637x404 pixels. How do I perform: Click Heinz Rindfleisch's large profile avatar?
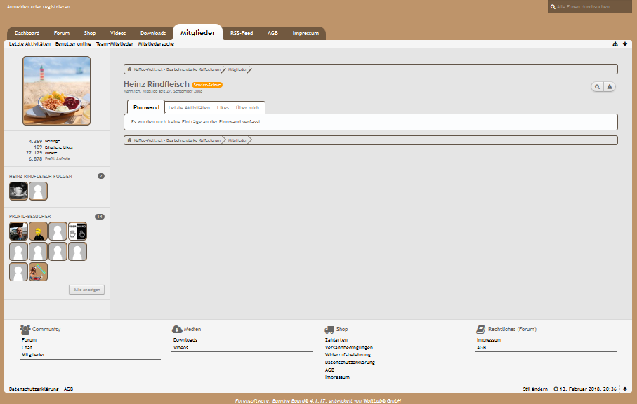pyautogui.click(x=57, y=91)
